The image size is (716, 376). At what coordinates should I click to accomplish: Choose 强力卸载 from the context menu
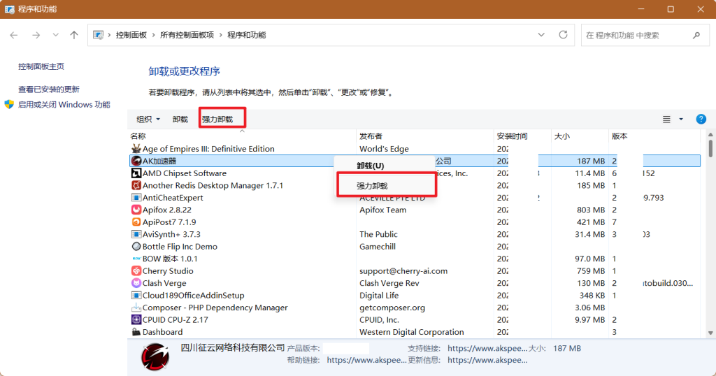point(372,186)
